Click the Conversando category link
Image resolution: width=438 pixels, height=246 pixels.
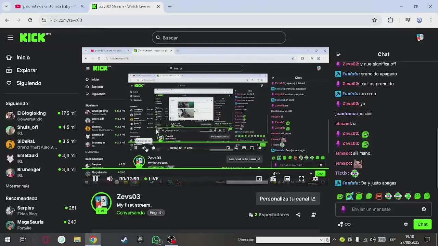coord(131,213)
